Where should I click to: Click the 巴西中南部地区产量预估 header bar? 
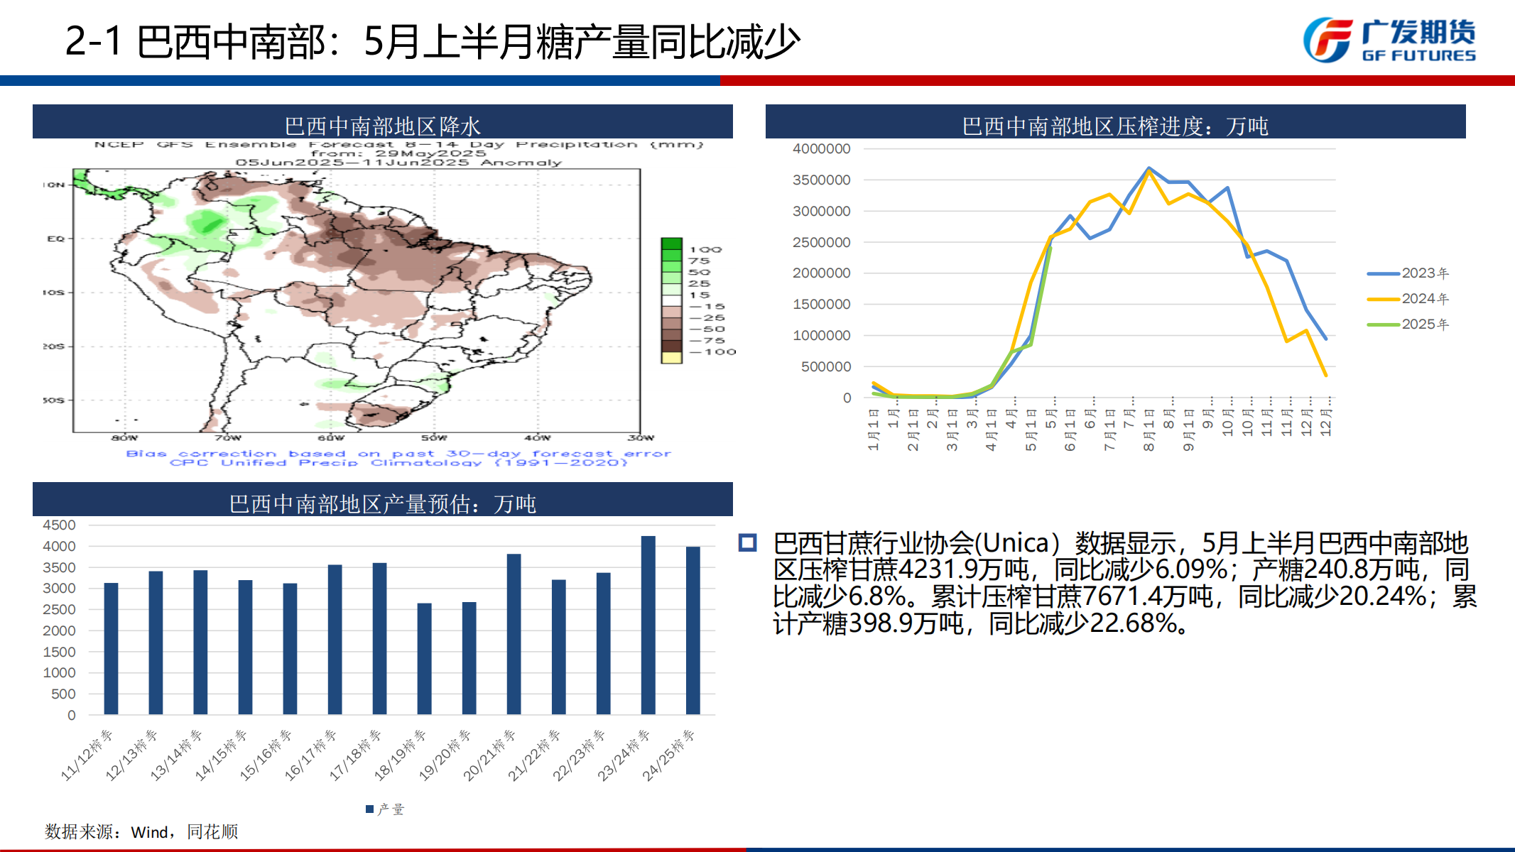coord(382,500)
